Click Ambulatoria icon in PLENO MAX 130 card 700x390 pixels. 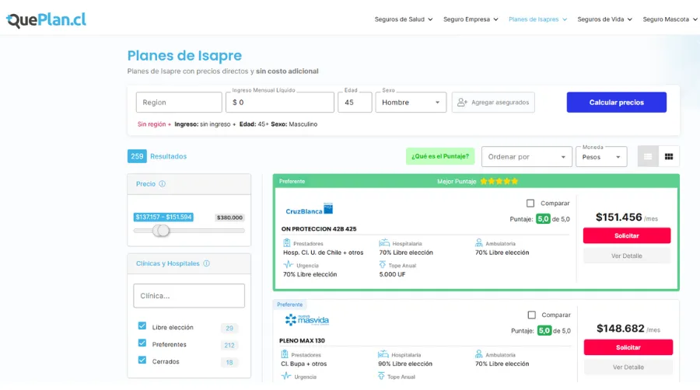[x=478, y=354]
